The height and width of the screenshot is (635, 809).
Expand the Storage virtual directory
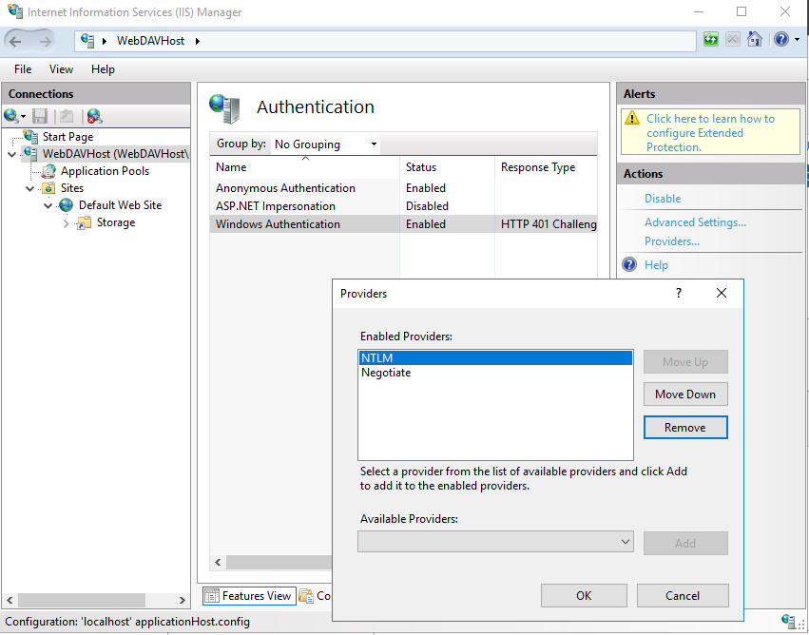coord(66,223)
